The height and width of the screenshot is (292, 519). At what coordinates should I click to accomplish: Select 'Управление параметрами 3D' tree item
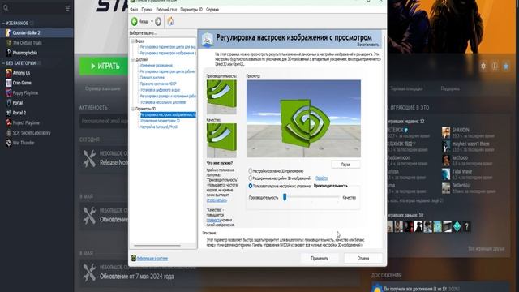(160, 121)
